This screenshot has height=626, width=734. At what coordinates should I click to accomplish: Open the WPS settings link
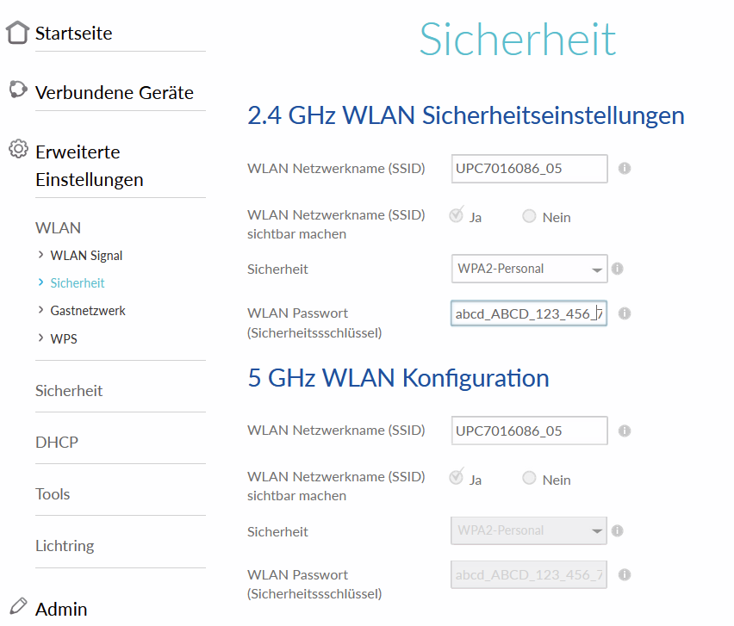64,339
